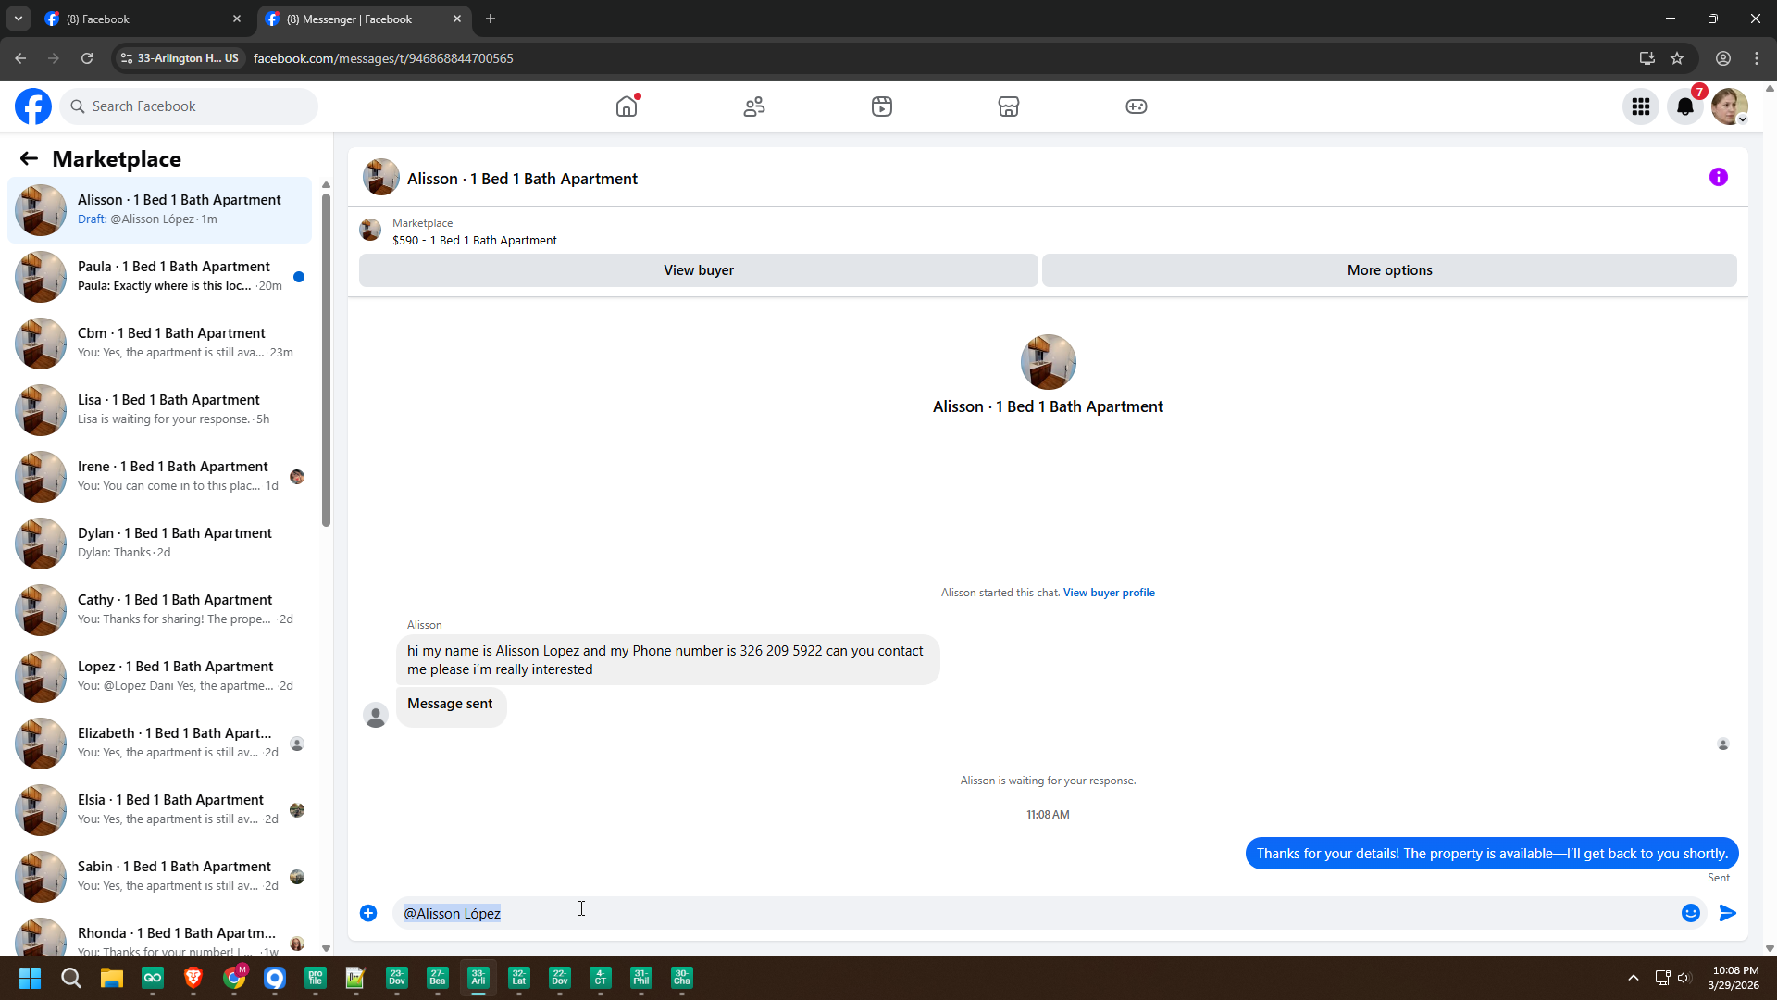1777x1000 pixels.
Task: Click the More options button
Action: [1389, 270]
